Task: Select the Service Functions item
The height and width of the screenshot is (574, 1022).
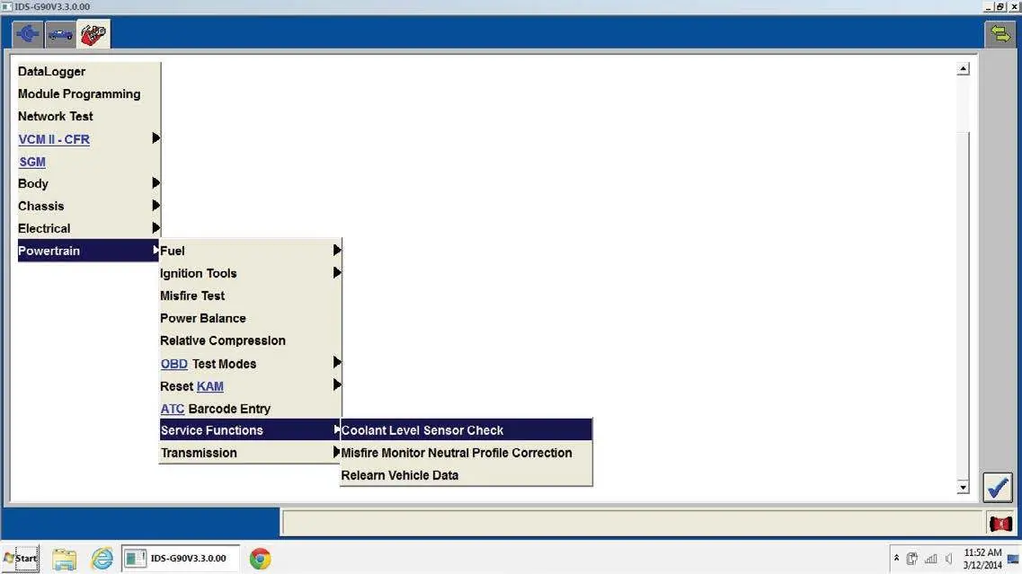Action: [x=250, y=430]
